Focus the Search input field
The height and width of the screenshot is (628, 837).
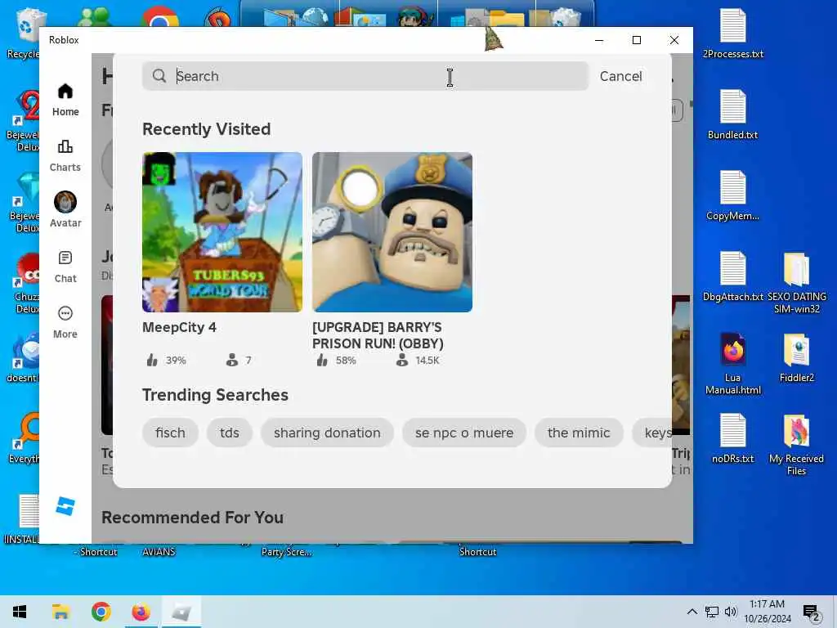click(x=365, y=76)
